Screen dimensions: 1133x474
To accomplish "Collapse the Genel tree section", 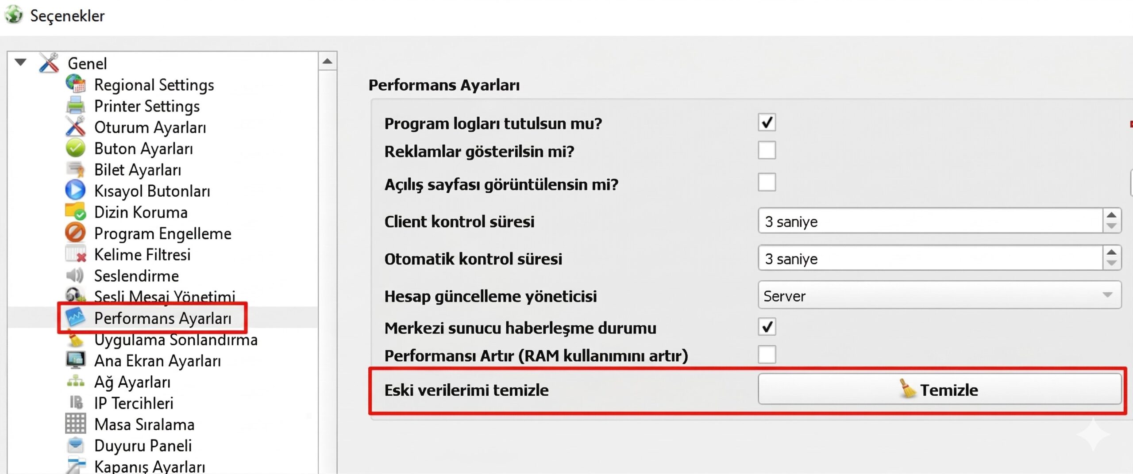I will click(20, 62).
